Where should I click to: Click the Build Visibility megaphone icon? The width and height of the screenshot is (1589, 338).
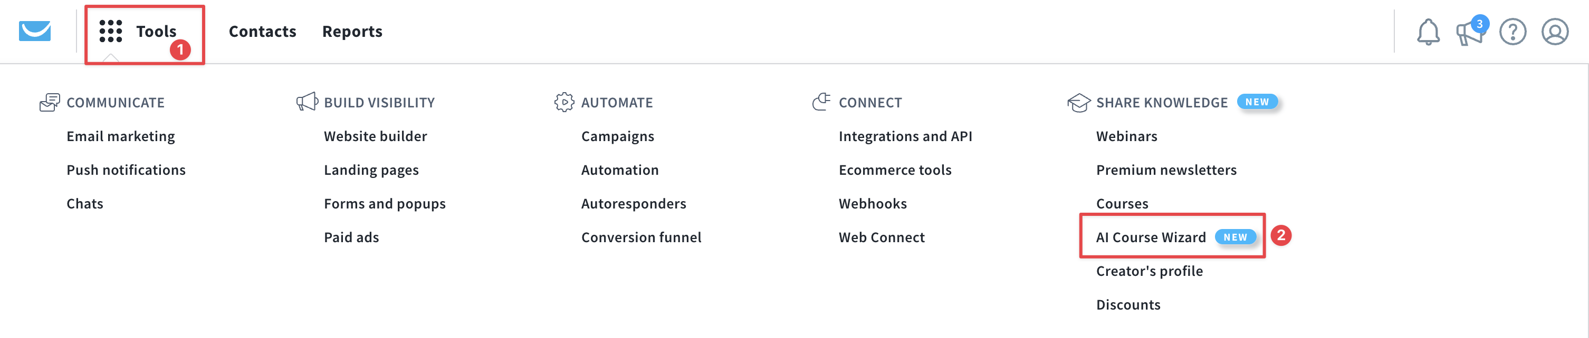point(307,102)
